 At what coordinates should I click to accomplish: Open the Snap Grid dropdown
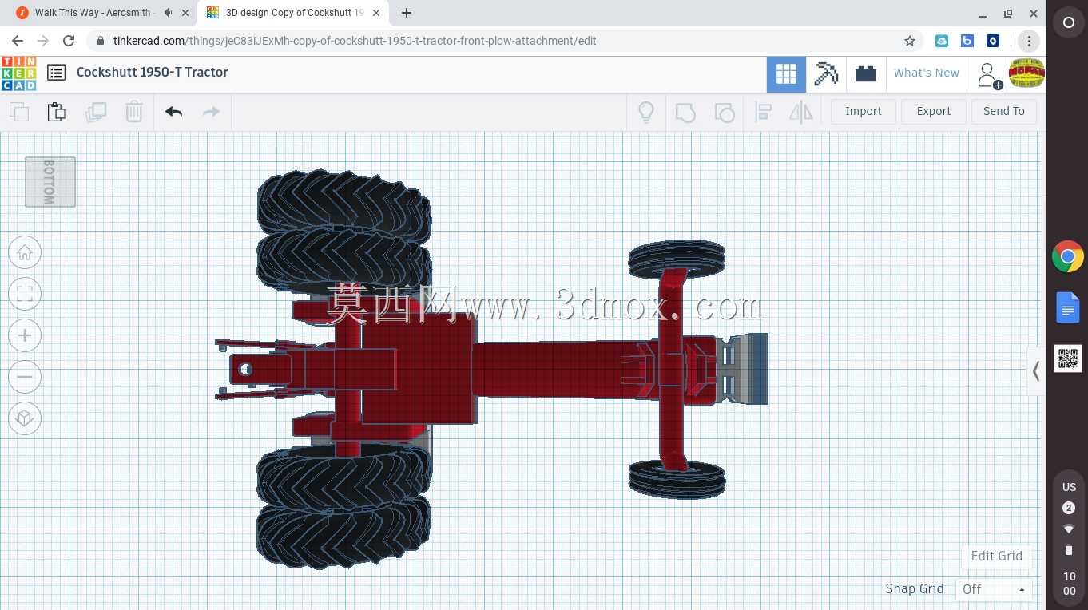[x=994, y=590]
